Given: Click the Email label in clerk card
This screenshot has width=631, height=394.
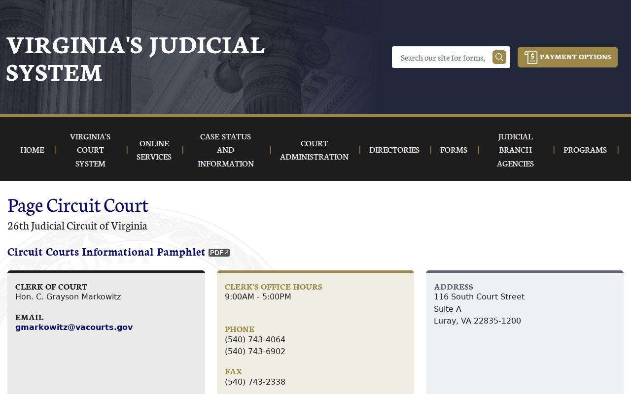Looking at the screenshot, I should pos(30,317).
